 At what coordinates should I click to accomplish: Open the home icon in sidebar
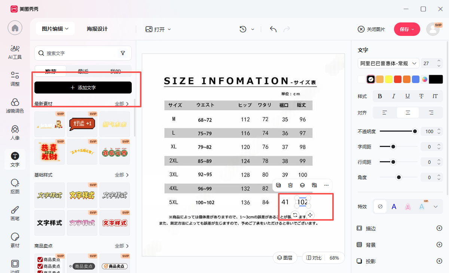click(x=15, y=28)
